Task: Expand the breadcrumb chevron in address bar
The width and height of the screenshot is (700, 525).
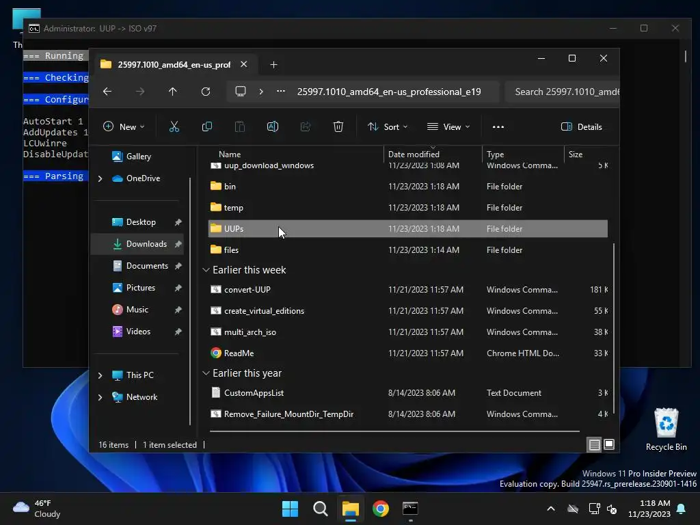Action: (x=261, y=92)
